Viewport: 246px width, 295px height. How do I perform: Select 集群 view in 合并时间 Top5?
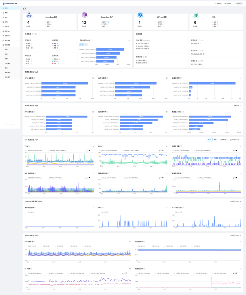coord(81,45)
